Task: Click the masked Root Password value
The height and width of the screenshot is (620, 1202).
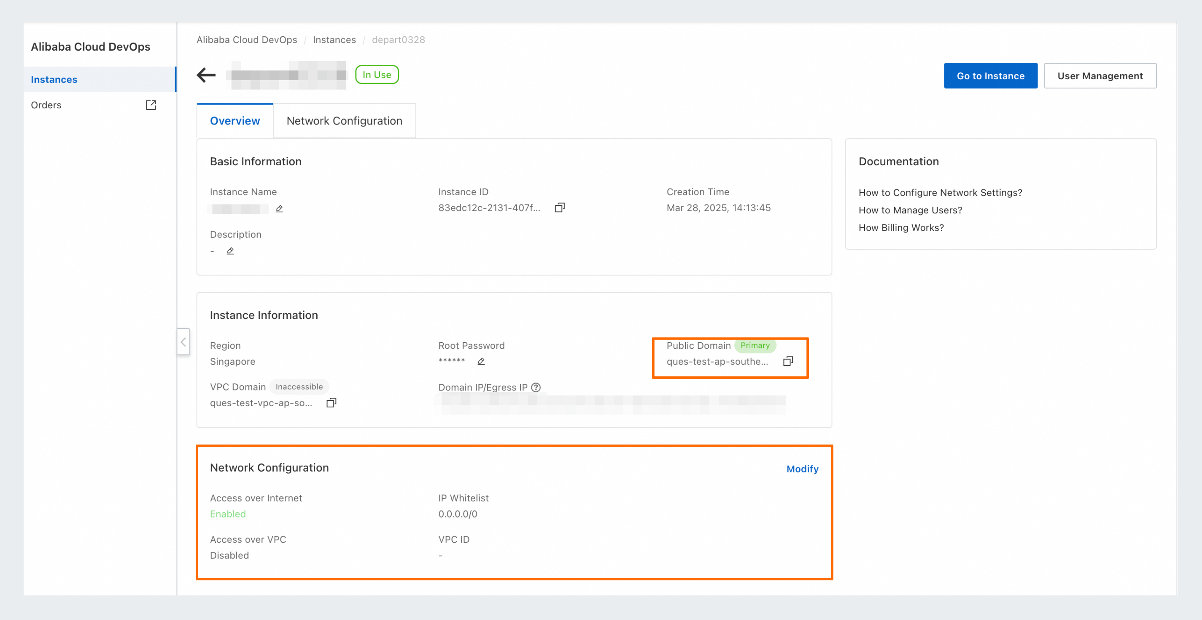Action: [x=452, y=361]
